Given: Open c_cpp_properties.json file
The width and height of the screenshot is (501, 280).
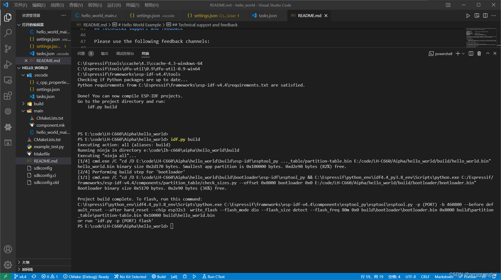Looking at the screenshot, I should (43, 82).
